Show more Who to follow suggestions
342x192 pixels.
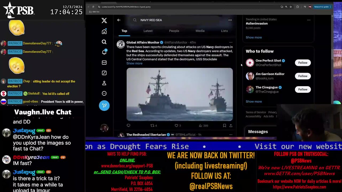coord(254,102)
